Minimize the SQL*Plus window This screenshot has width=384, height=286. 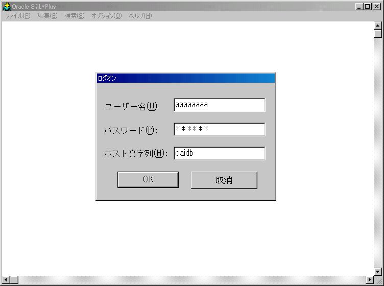tap(359, 7)
